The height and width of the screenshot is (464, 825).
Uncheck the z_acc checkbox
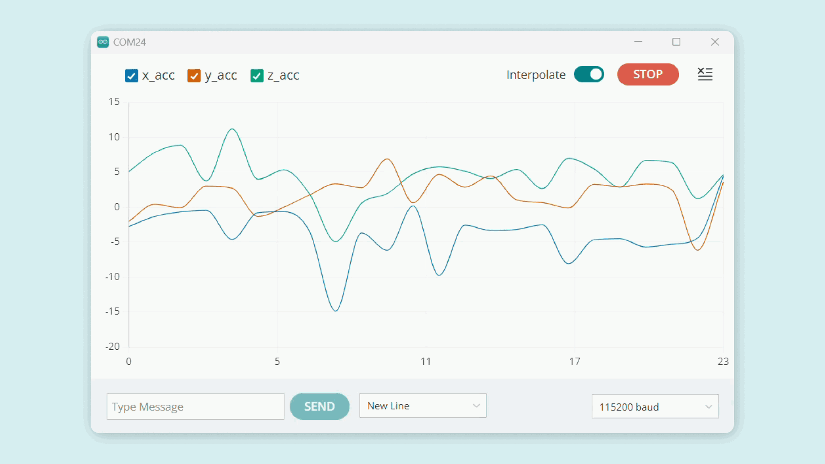coord(257,76)
